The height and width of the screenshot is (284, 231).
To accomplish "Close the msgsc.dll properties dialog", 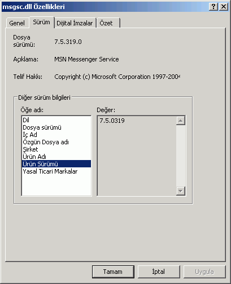I will [x=224, y=7].
